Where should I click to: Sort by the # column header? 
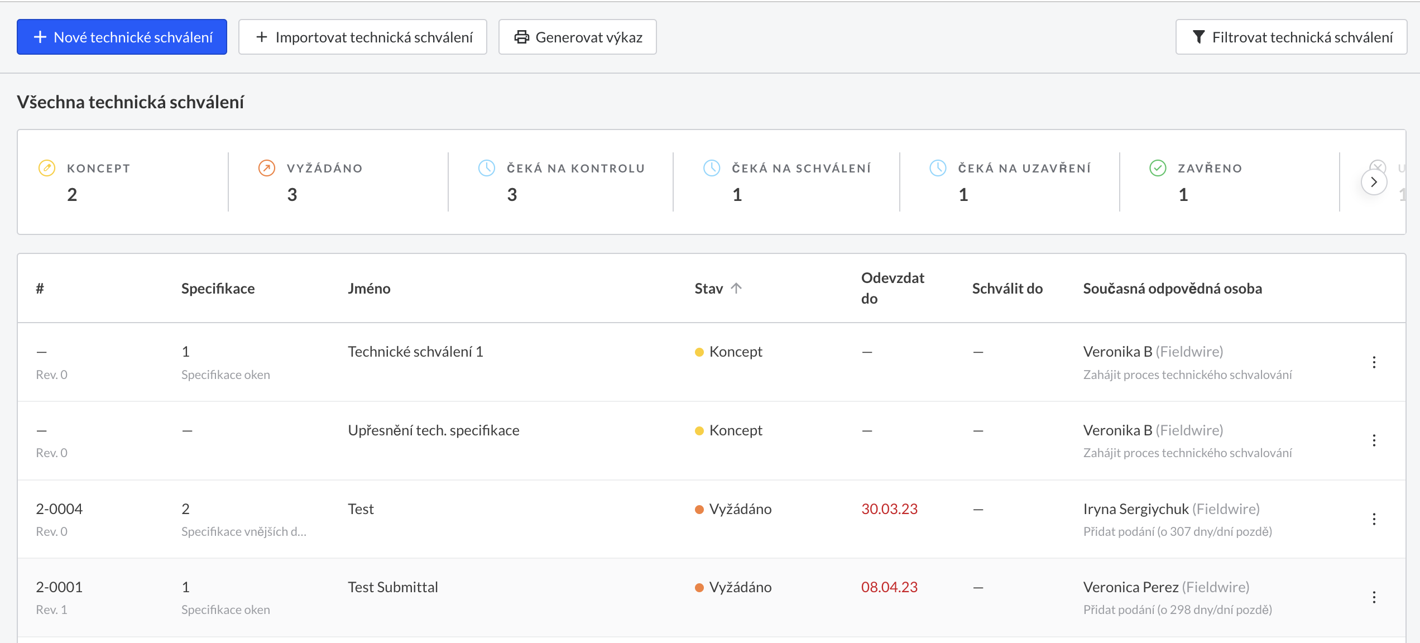pyautogui.click(x=40, y=288)
